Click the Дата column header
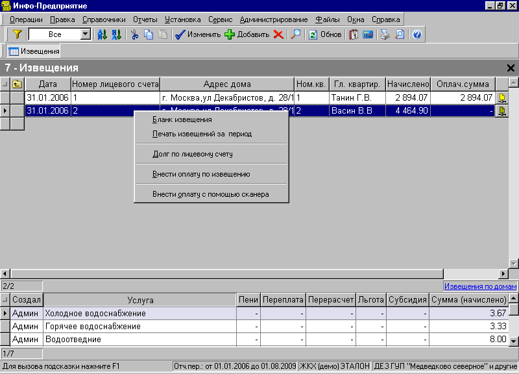Image resolution: width=519 pixels, height=374 pixels. 47,84
